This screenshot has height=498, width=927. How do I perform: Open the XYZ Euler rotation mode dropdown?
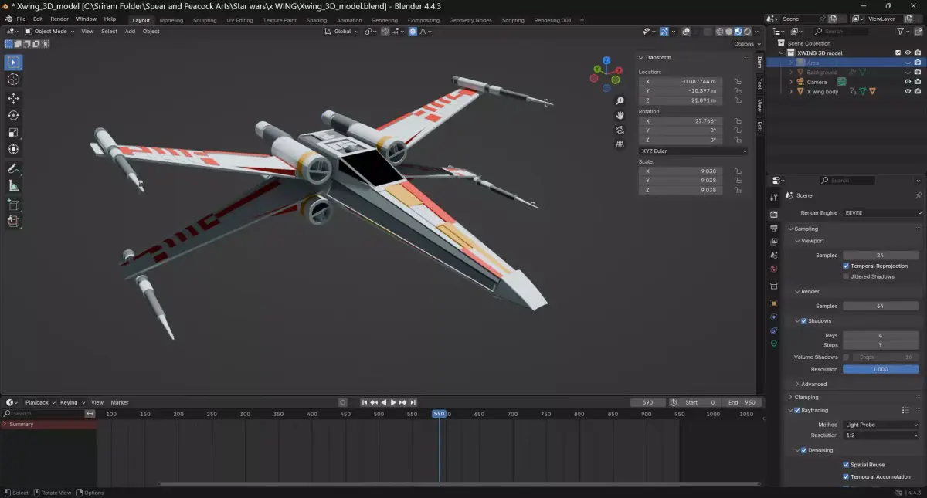tap(693, 151)
